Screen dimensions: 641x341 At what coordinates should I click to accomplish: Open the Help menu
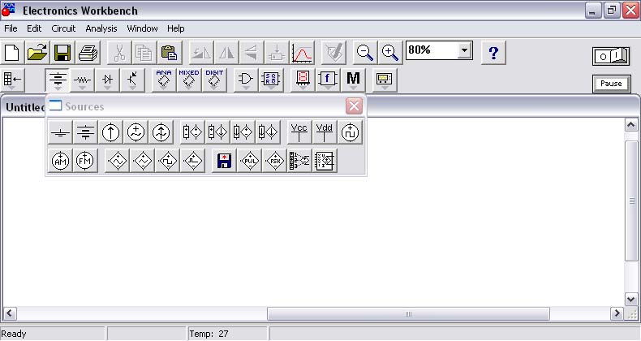[176, 28]
